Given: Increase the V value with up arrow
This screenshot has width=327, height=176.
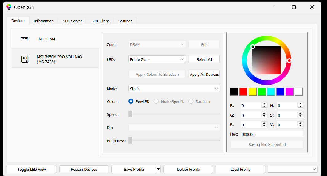Looking at the screenshot, I should [301, 123].
